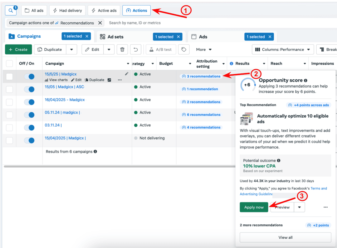Click info icon next to Opportunity score
Viewport: 337px width, 248px height.
tap(305, 80)
